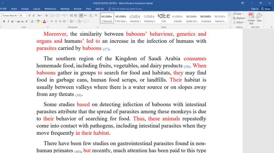Increase font size with Grow Font icon
The width and height of the screenshot is (274, 153).
point(30,15)
